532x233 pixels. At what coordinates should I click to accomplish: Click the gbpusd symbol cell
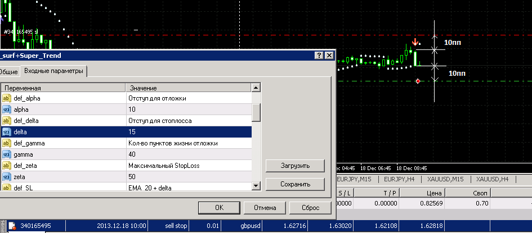(x=242, y=226)
